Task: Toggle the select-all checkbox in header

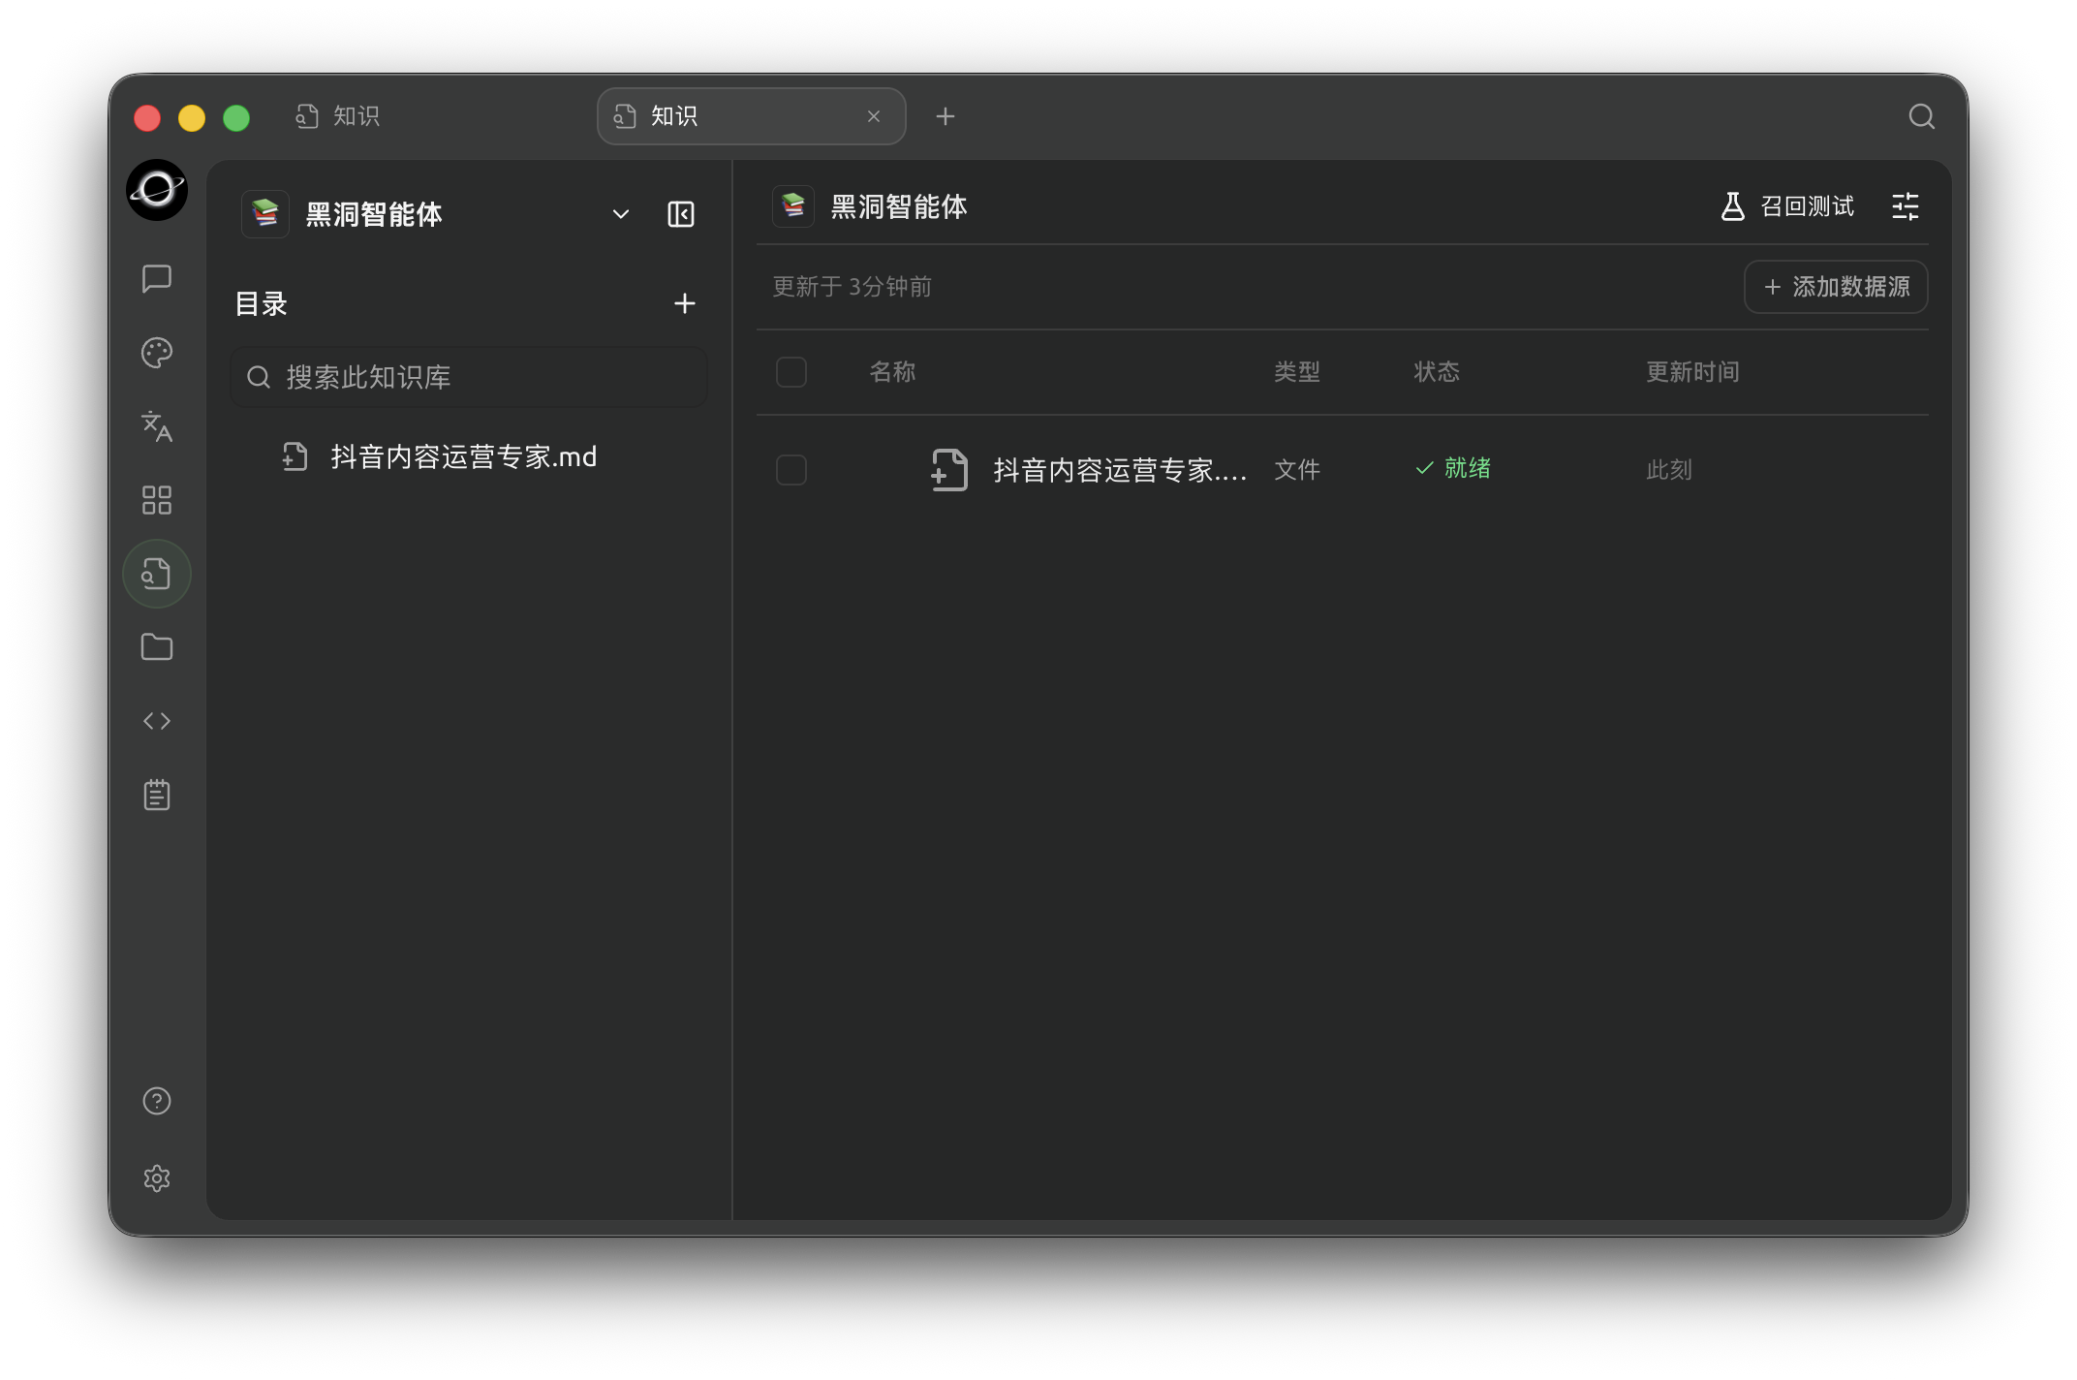Action: [x=791, y=372]
